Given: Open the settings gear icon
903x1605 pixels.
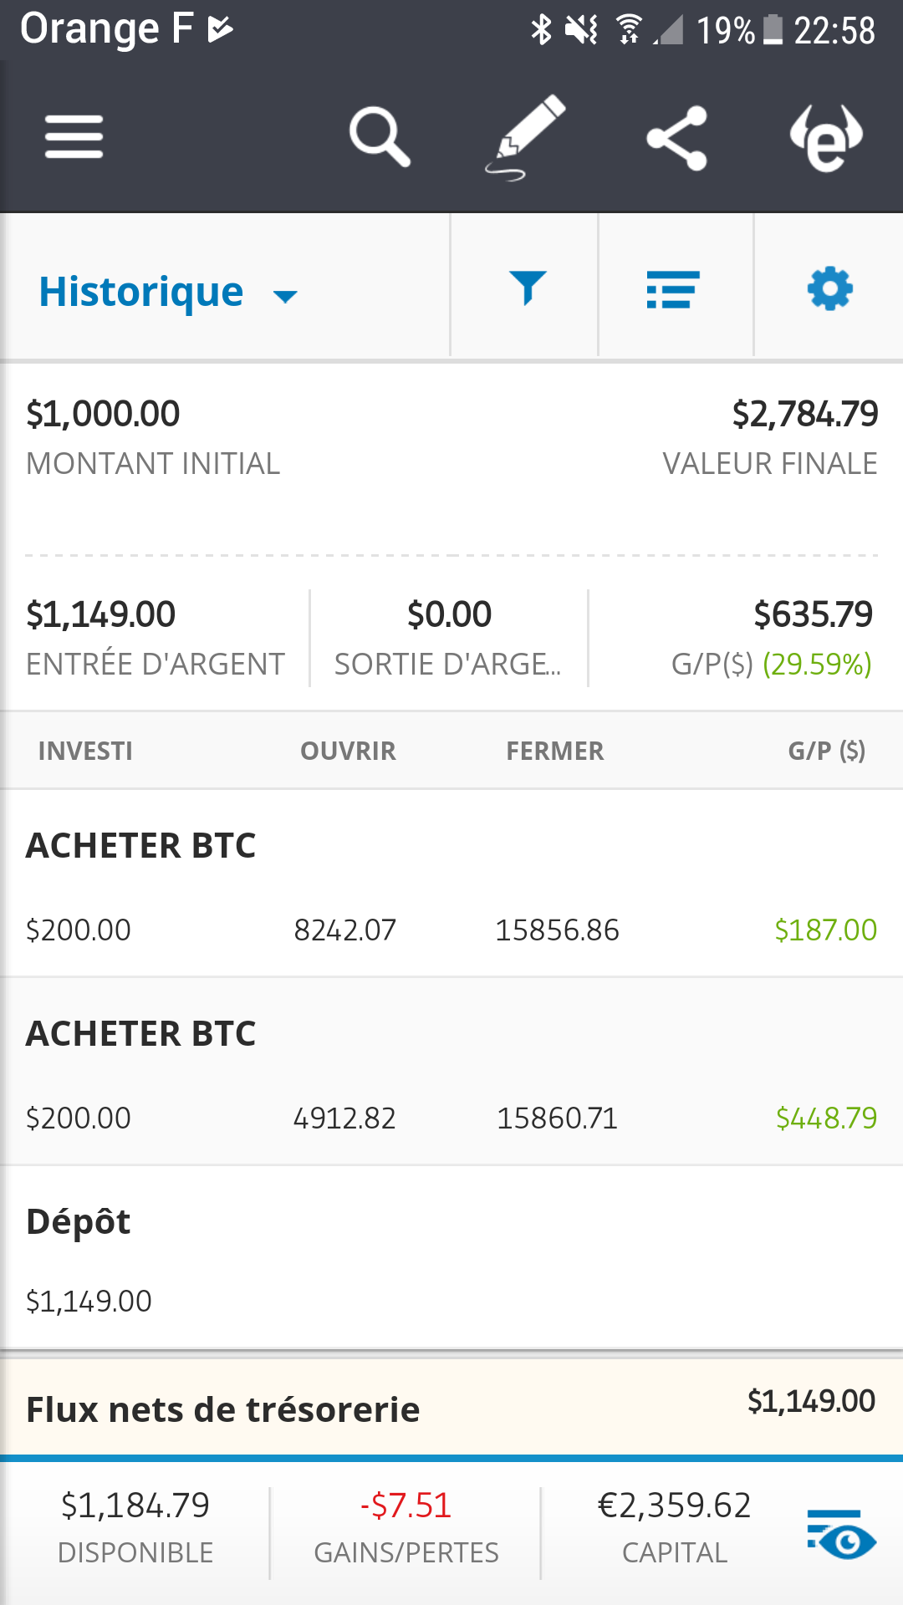Looking at the screenshot, I should tap(829, 289).
